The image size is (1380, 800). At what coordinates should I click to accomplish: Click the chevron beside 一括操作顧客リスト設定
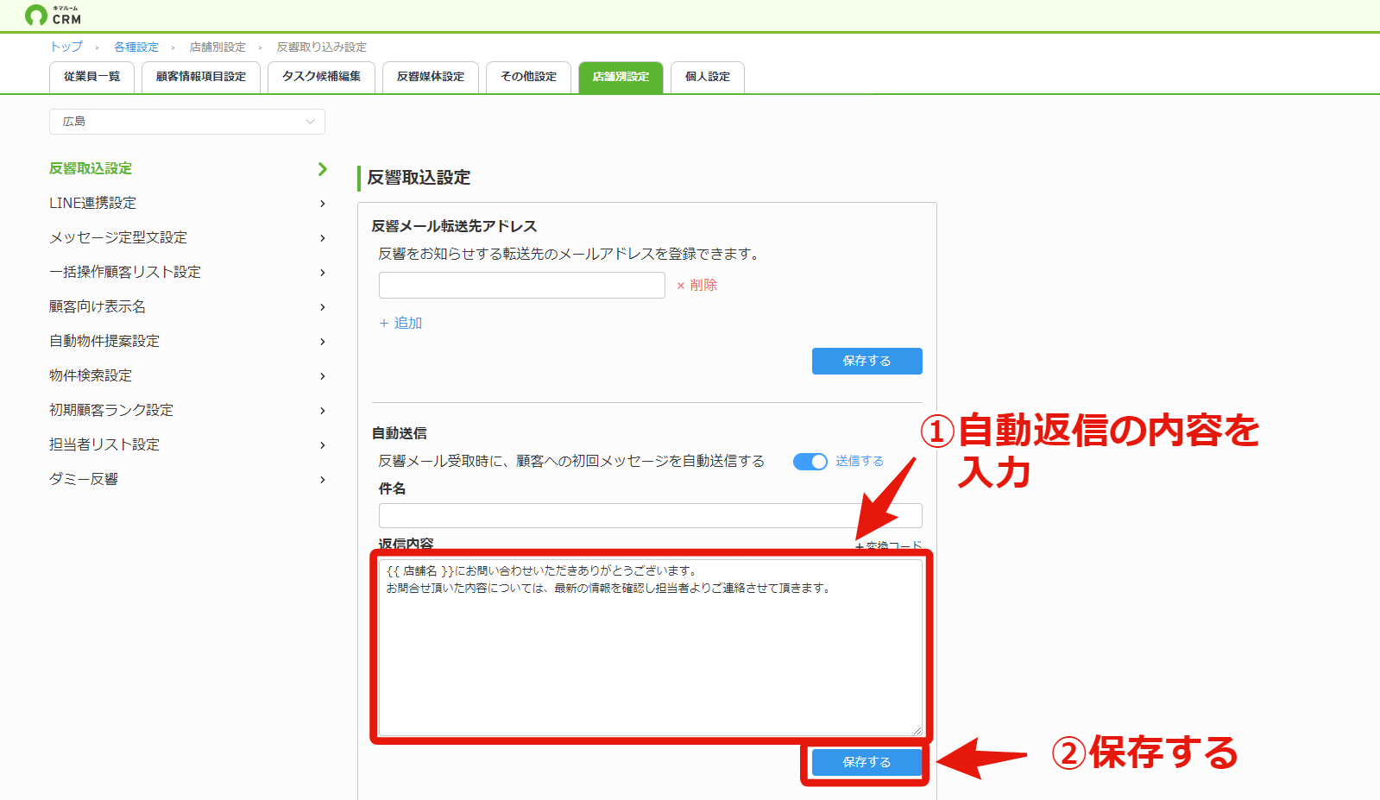323,273
